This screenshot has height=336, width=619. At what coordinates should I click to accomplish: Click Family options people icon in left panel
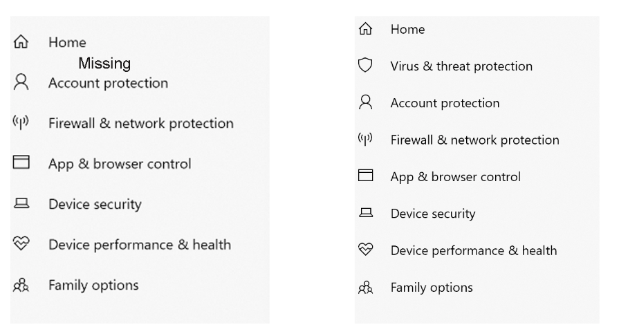[21, 285]
